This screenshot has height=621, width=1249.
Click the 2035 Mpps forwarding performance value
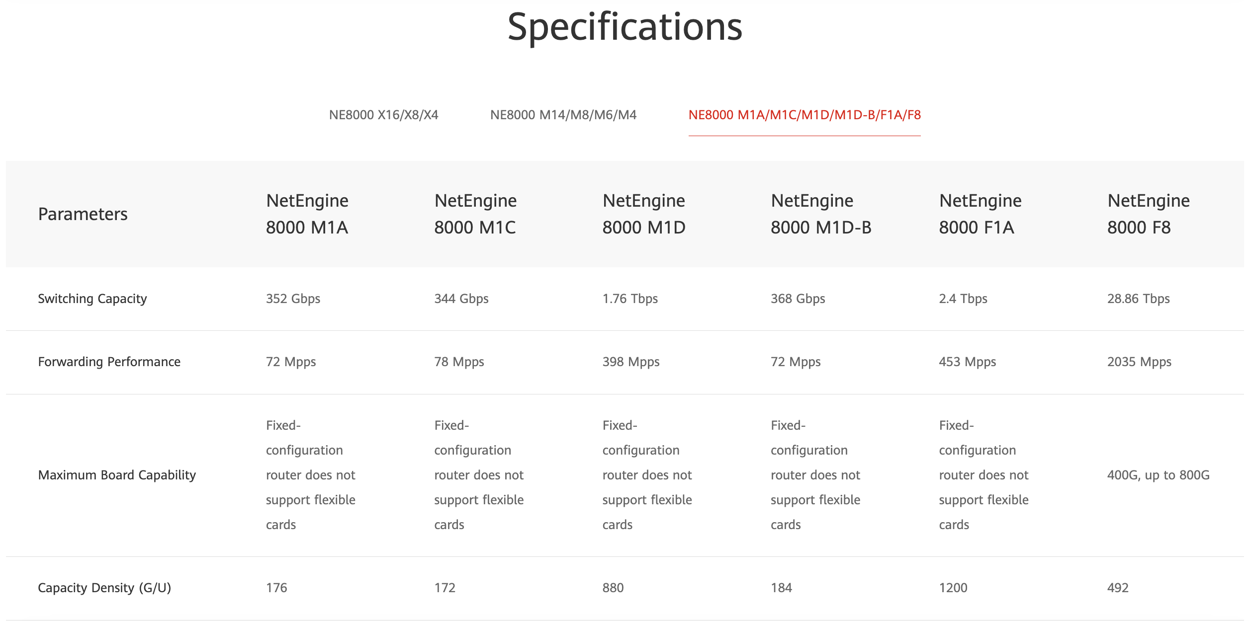point(1139,362)
